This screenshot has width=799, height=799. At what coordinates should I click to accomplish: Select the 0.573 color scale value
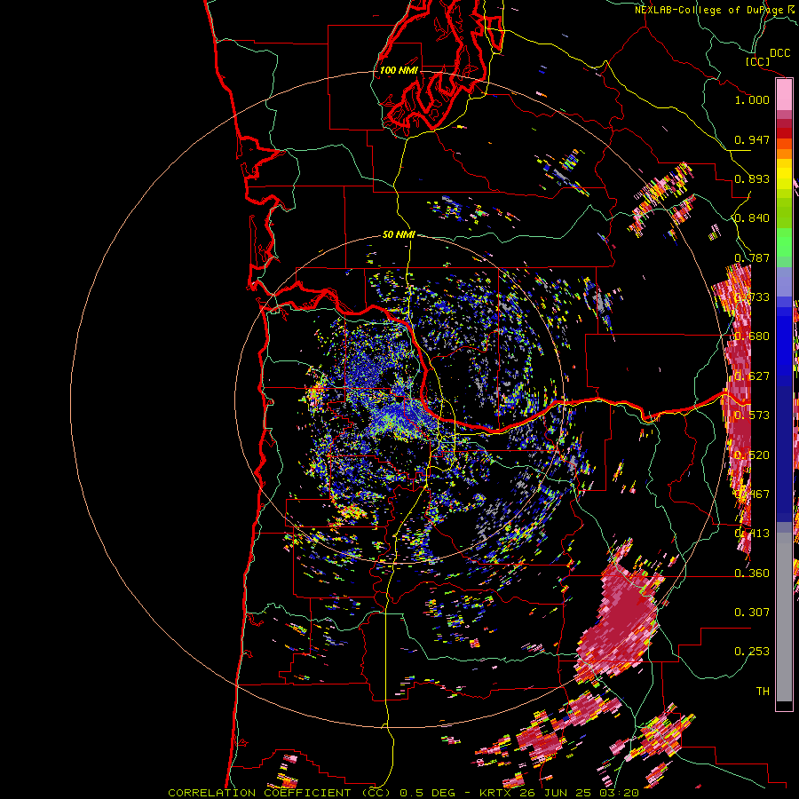pyautogui.click(x=752, y=415)
